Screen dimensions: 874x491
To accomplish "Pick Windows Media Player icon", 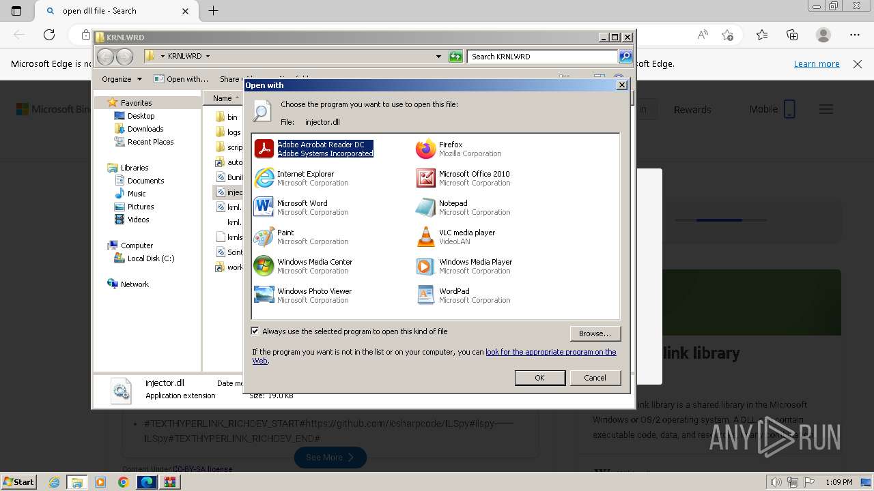I will tap(426, 266).
